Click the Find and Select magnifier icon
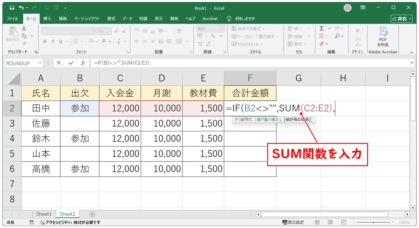The width and height of the screenshot is (419, 228). [x=337, y=36]
